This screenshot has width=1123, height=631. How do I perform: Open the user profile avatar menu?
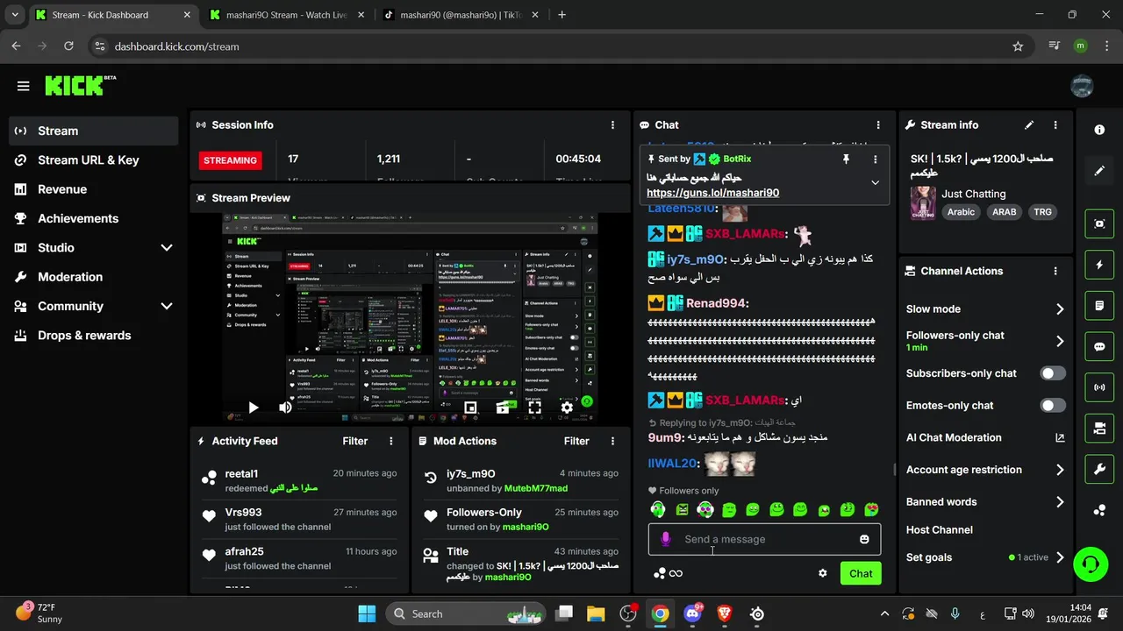coord(1082,86)
